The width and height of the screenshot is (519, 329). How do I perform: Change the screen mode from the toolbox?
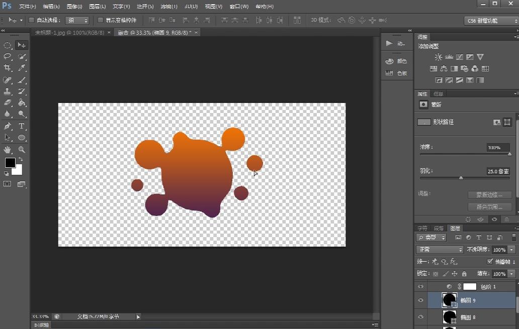(22, 184)
